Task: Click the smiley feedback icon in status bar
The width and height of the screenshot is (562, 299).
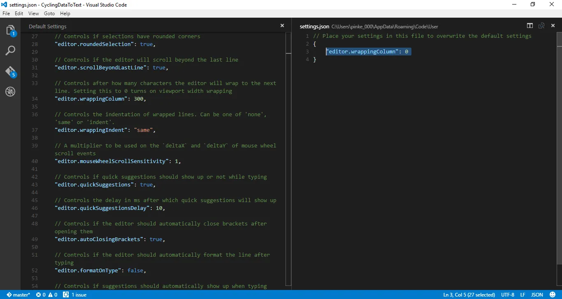Action: 553,294
